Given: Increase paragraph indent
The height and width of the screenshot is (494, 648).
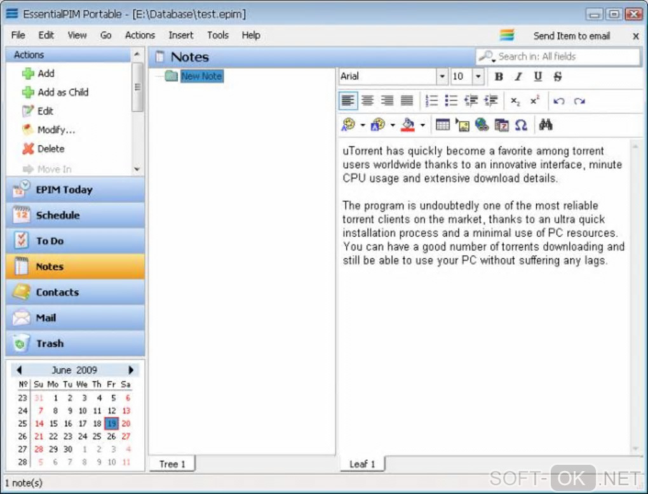Looking at the screenshot, I should pyautogui.click(x=490, y=100).
